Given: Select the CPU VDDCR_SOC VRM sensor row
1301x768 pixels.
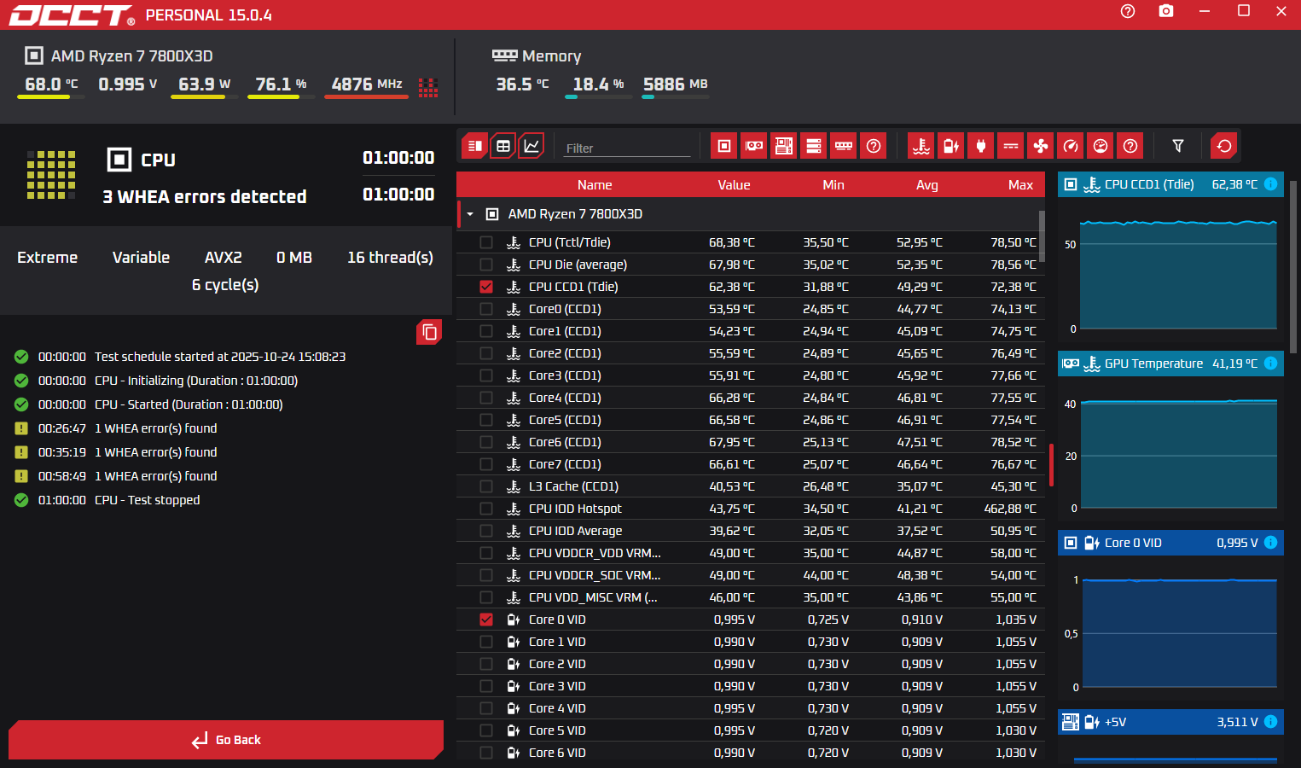Looking at the screenshot, I should point(751,575).
